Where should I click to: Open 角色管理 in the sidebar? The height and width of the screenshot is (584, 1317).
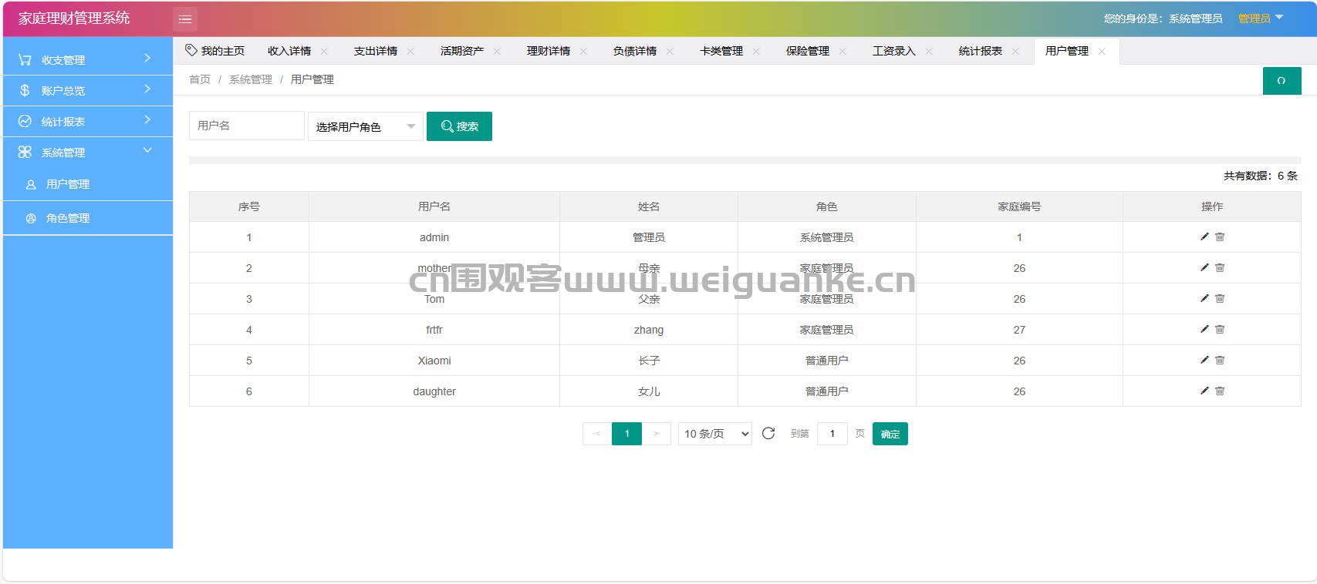point(88,218)
